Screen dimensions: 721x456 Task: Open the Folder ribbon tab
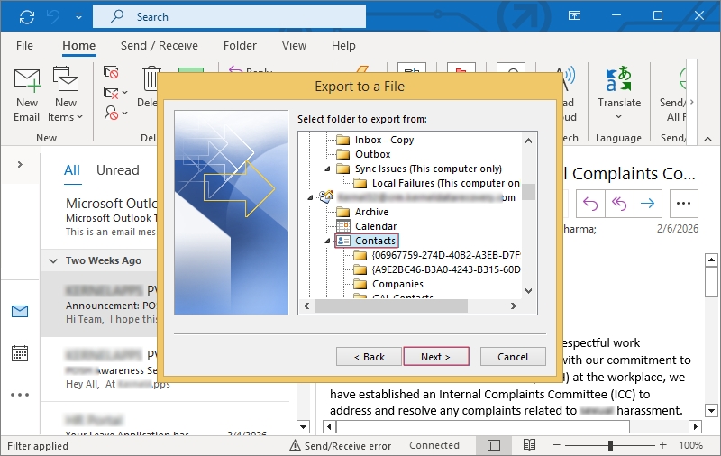pos(240,45)
